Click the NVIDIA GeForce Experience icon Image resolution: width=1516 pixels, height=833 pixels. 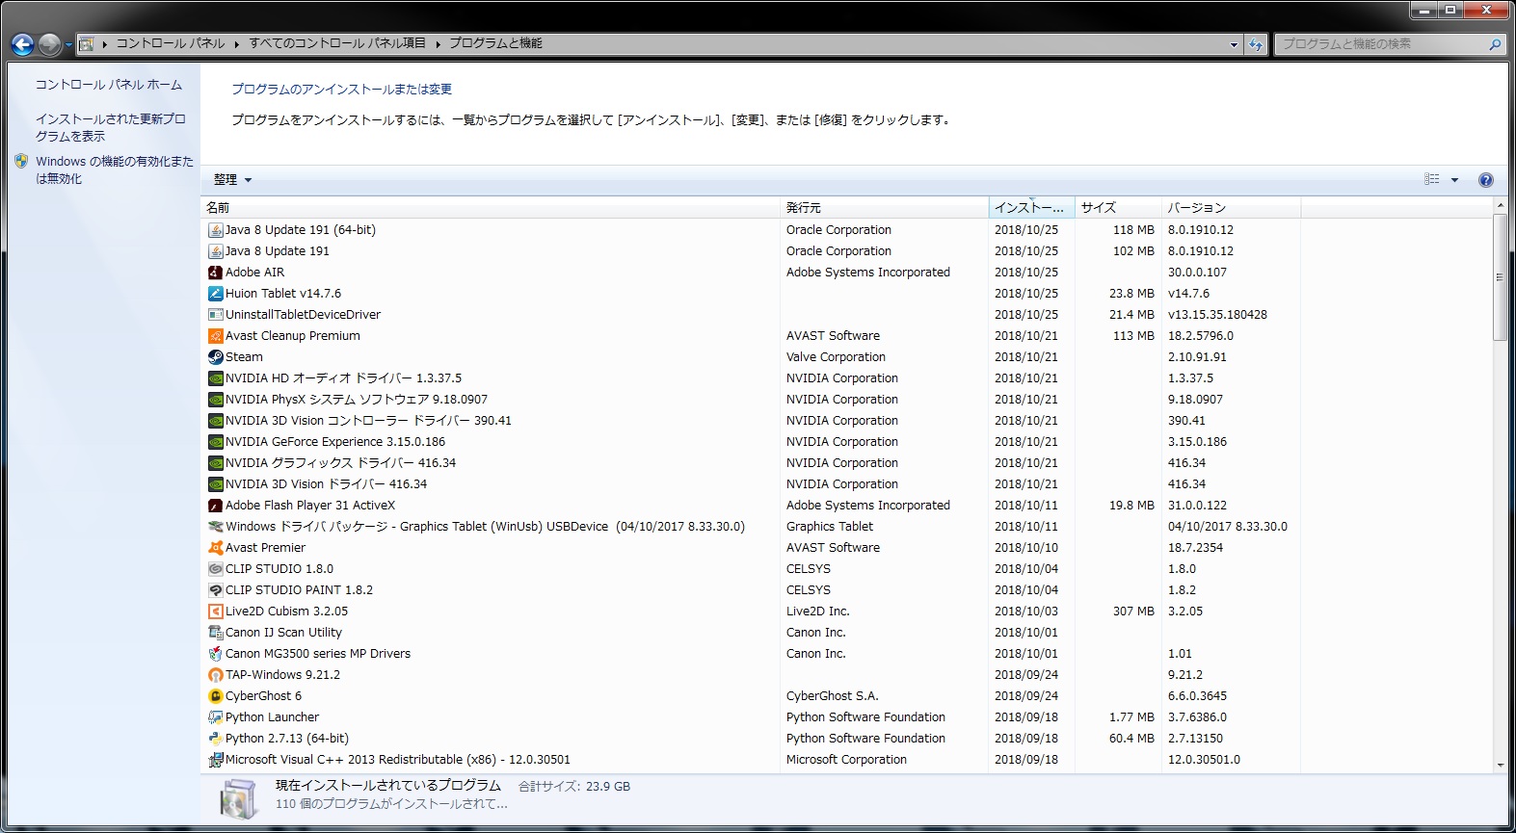click(x=216, y=442)
